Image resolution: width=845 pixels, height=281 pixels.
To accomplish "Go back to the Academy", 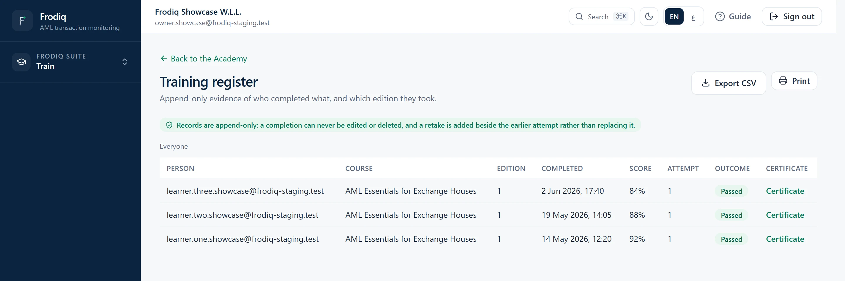I will [203, 59].
